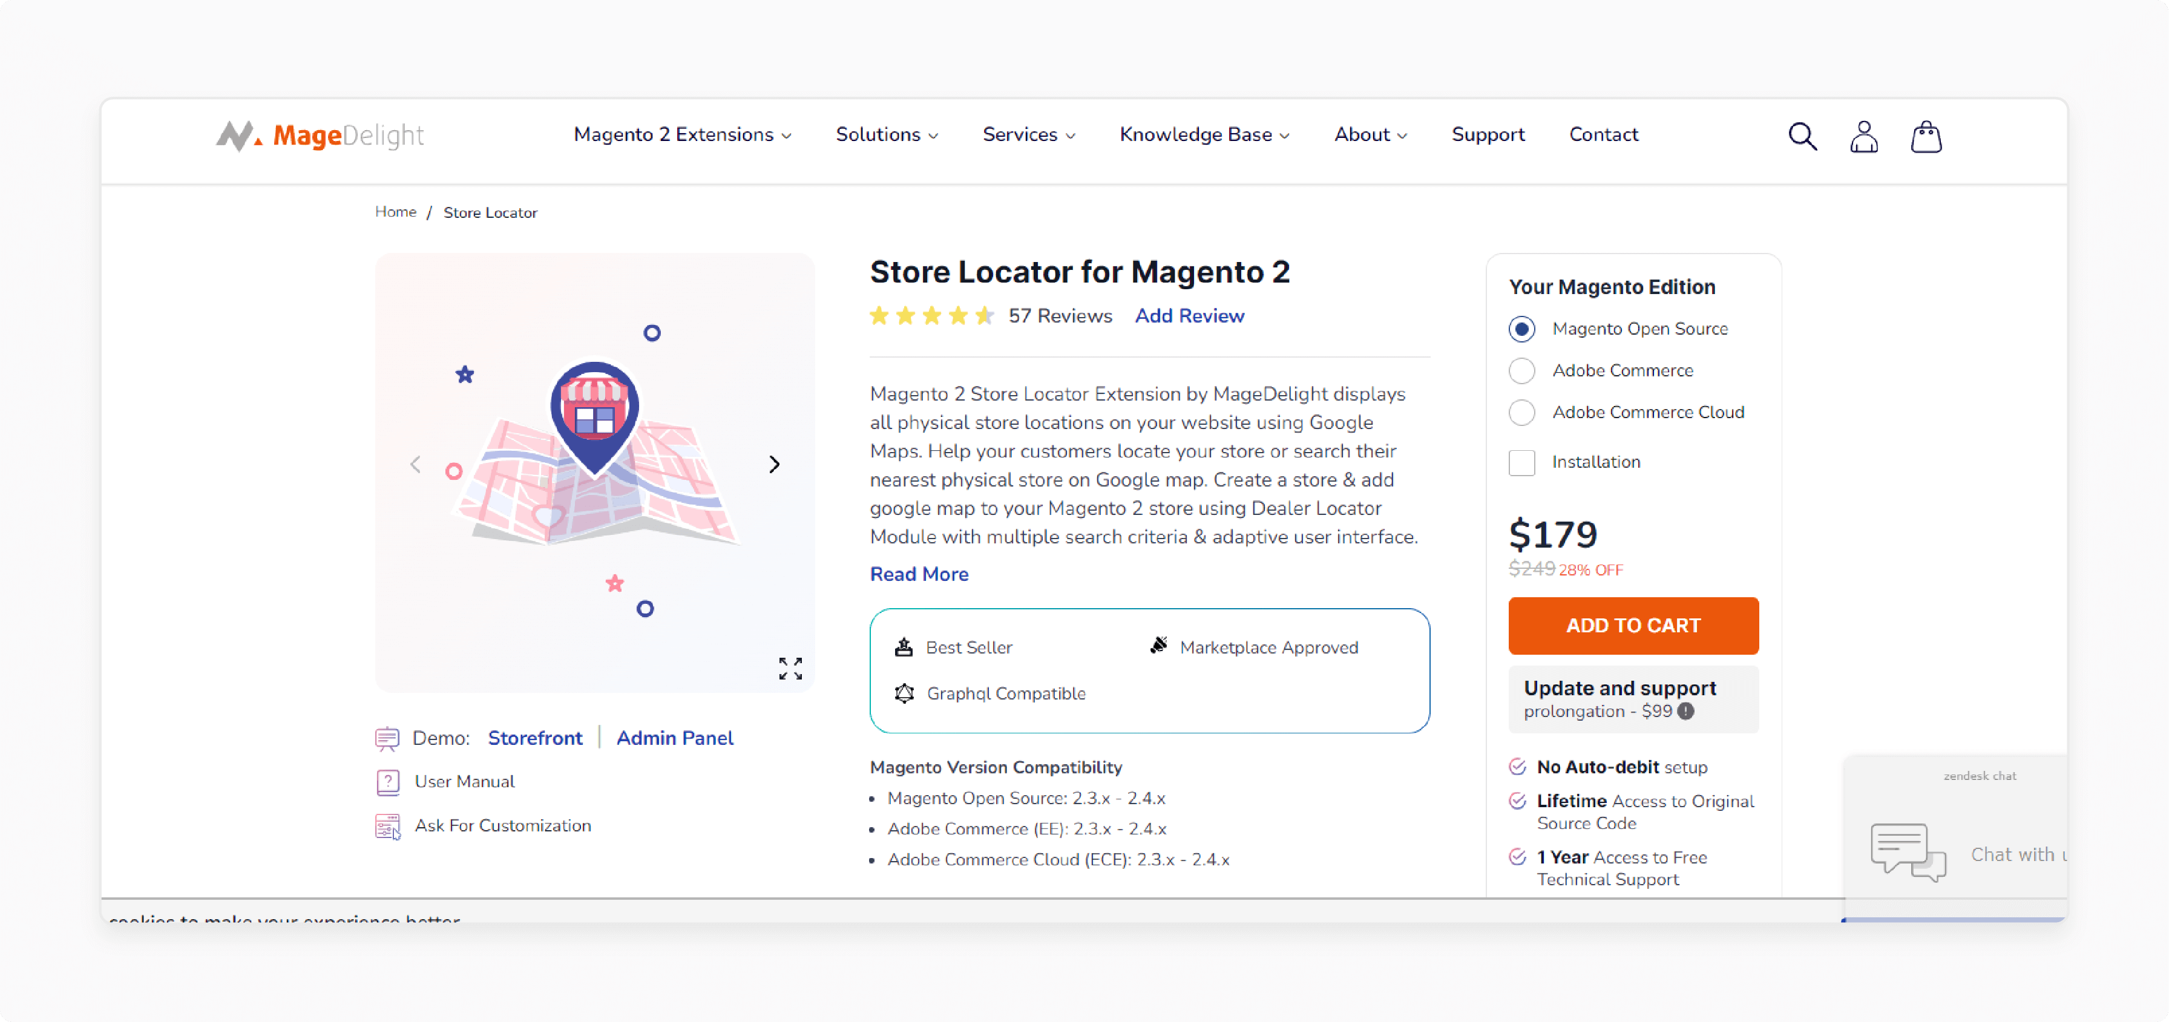The width and height of the screenshot is (2169, 1022).
Task: Expand the About menu
Action: click(1371, 135)
